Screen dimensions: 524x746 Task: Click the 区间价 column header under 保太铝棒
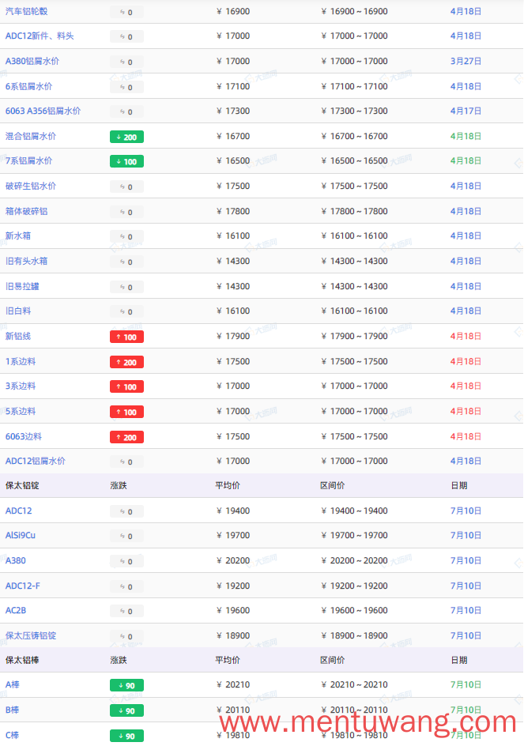[332, 661]
